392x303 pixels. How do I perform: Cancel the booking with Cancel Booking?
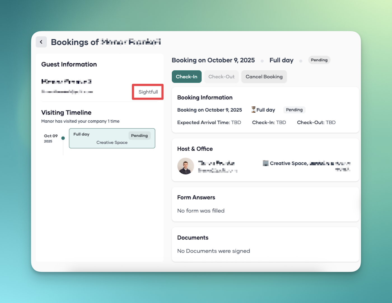(264, 77)
